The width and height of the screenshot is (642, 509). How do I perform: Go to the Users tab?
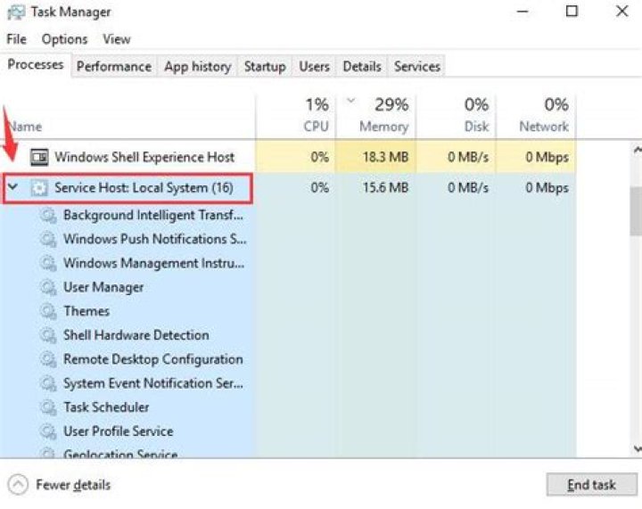click(x=314, y=66)
